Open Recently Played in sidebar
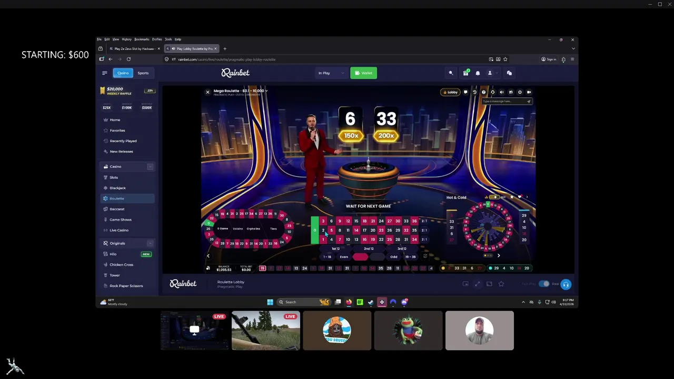This screenshot has width=674, height=379. pos(123,141)
